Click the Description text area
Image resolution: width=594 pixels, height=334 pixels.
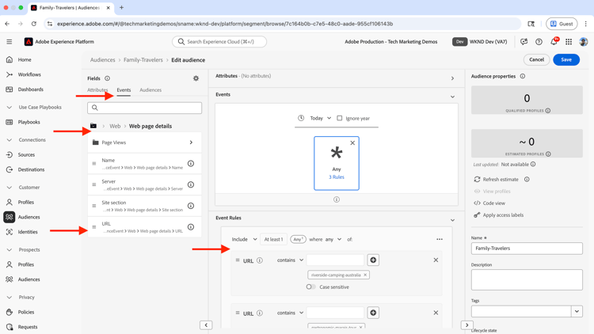tap(527, 280)
